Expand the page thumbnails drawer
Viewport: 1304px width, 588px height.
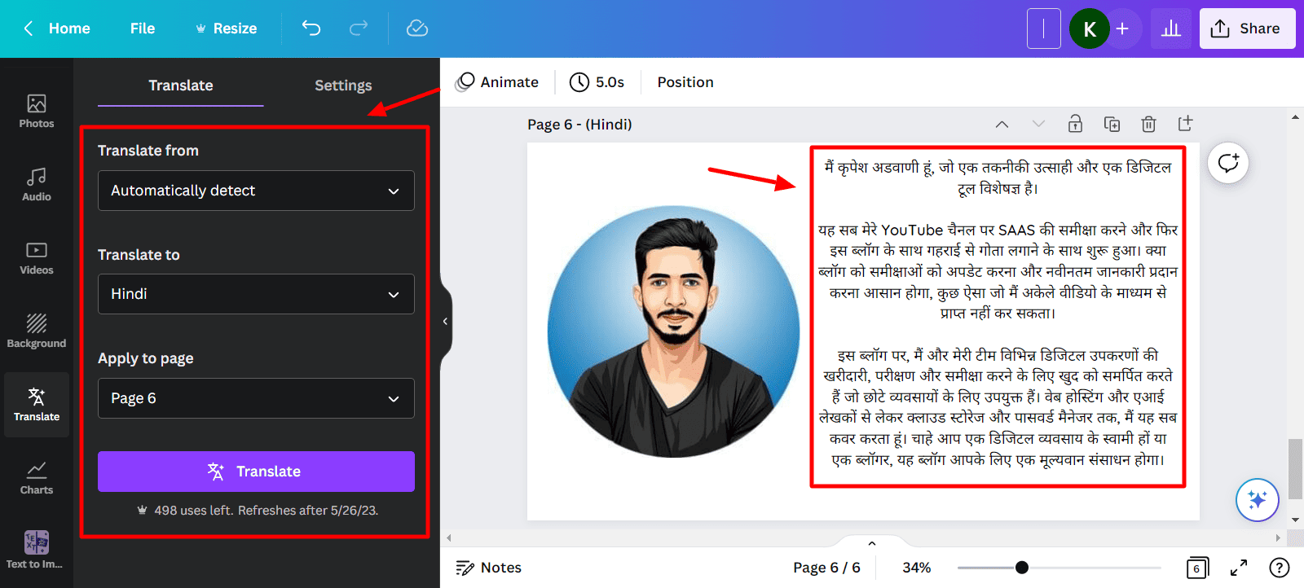tap(872, 543)
